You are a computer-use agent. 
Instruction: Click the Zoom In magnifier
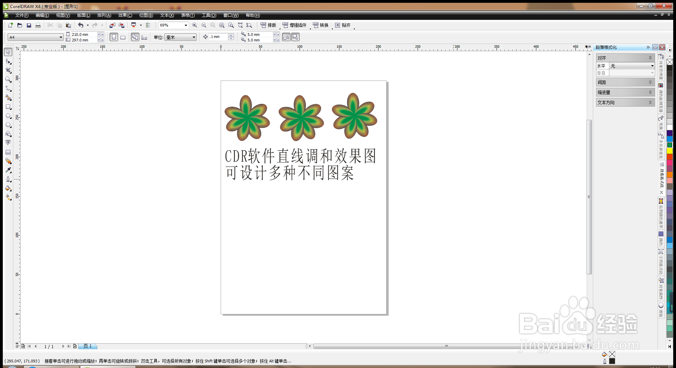tap(194, 25)
